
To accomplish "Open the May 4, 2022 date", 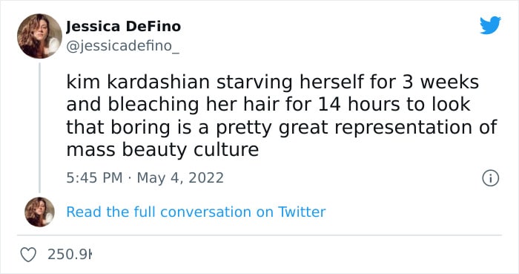I will pyautogui.click(x=180, y=177).
